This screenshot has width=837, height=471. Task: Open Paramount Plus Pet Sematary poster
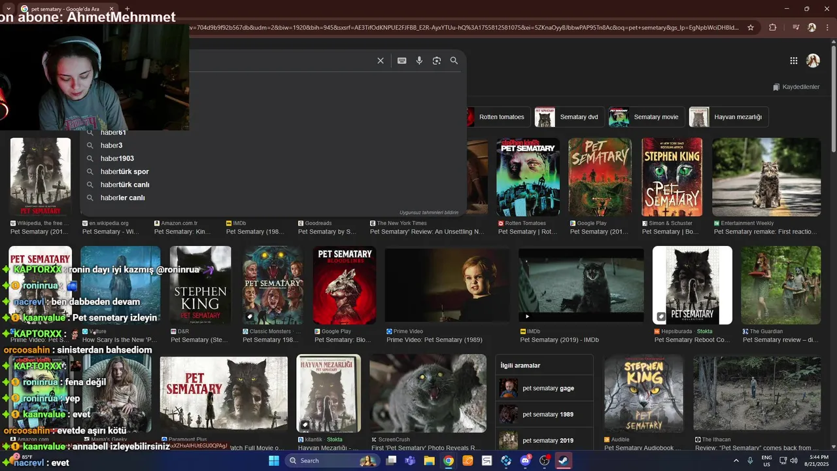pyautogui.click(x=224, y=394)
